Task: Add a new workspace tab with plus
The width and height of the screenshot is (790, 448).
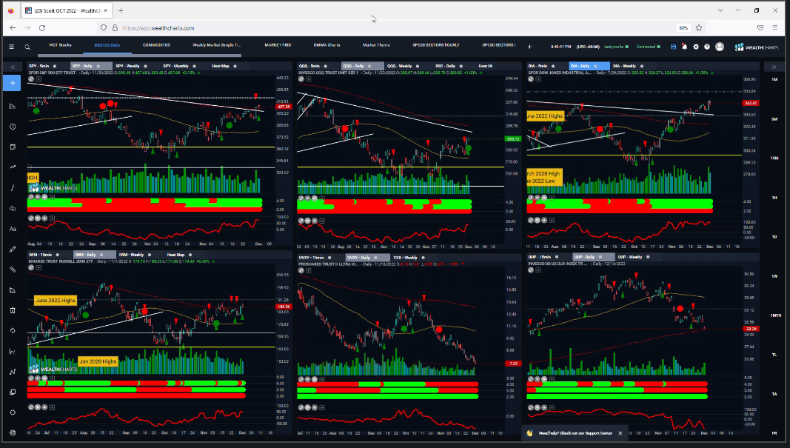Action: tap(529, 47)
